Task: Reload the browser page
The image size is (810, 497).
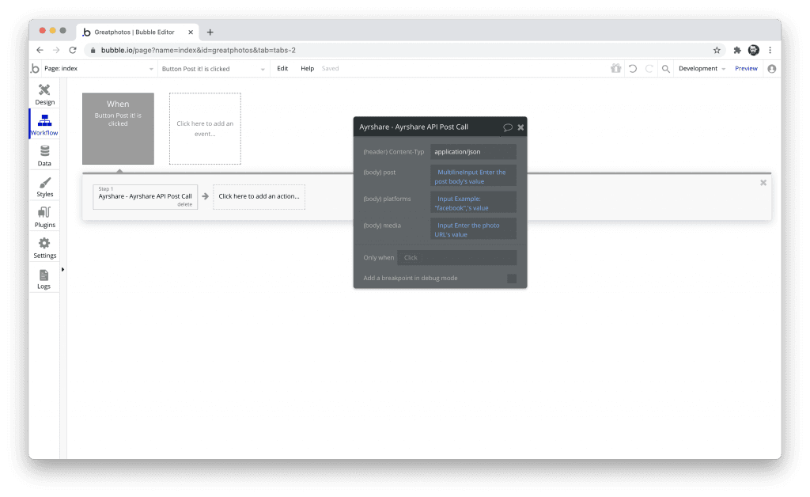Action: (73, 50)
